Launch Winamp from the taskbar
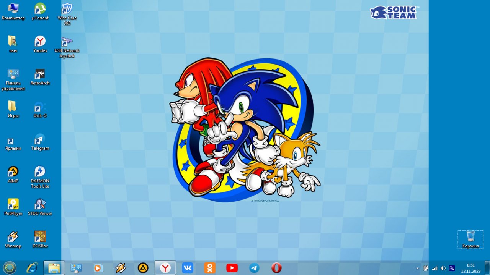Viewport: 490px width, 275px height. (121, 268)
